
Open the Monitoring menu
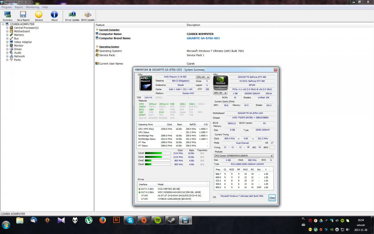(x=32, y=7)
